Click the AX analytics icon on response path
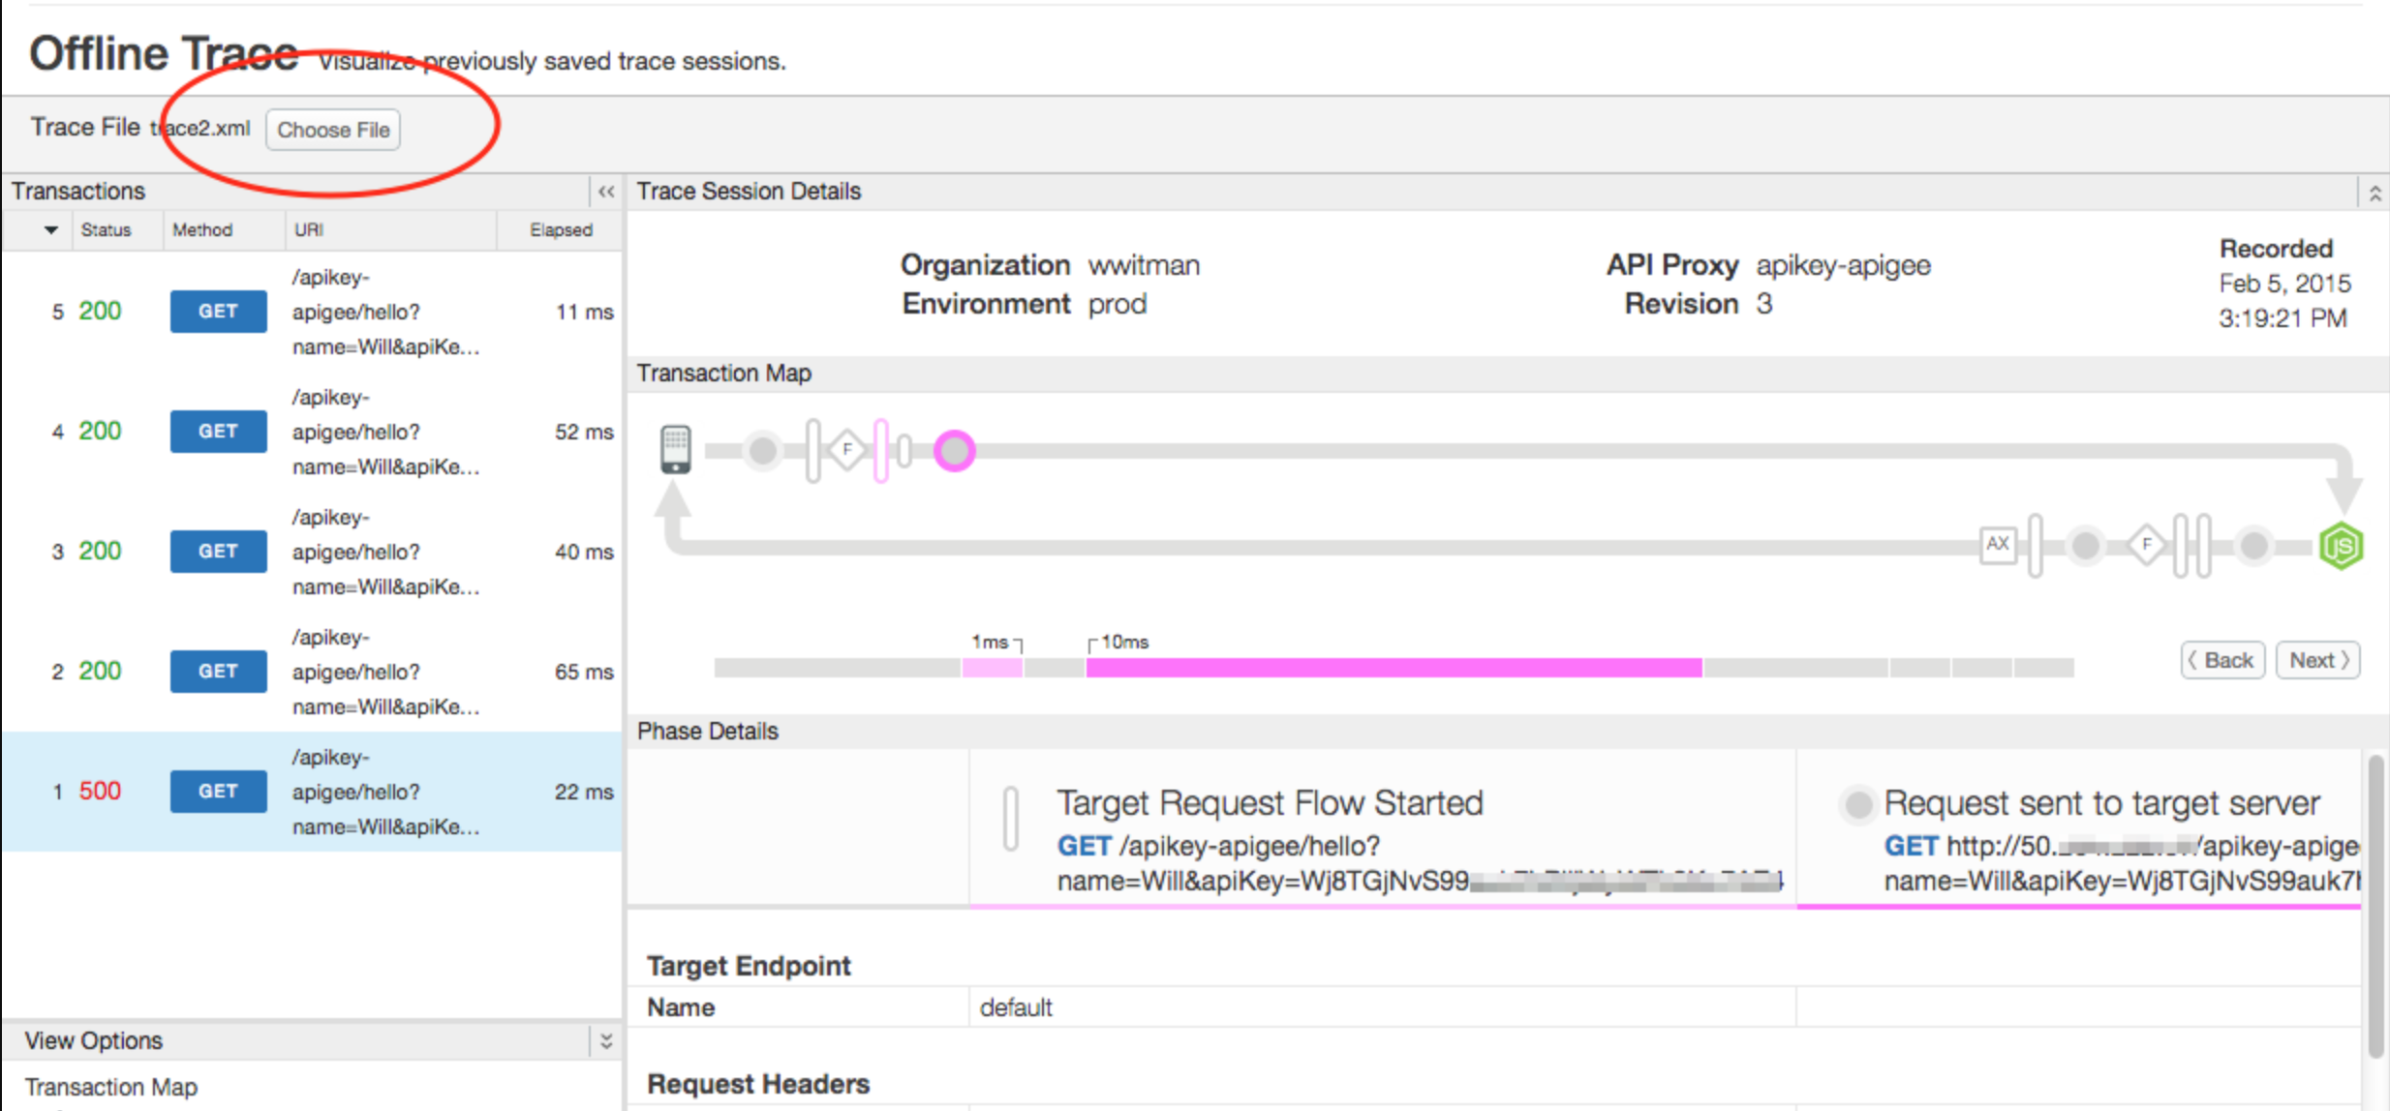This screenshot has height=1111, width=2390. pos(1994,544)
